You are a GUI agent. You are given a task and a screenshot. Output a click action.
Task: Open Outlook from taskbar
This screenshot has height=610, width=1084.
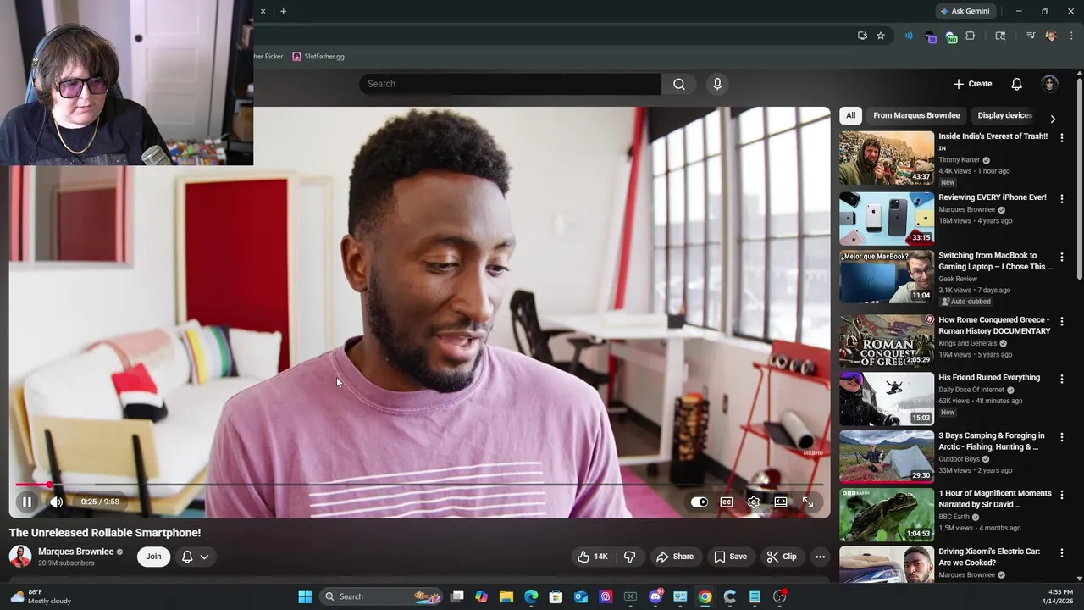[x=581, y=596]
